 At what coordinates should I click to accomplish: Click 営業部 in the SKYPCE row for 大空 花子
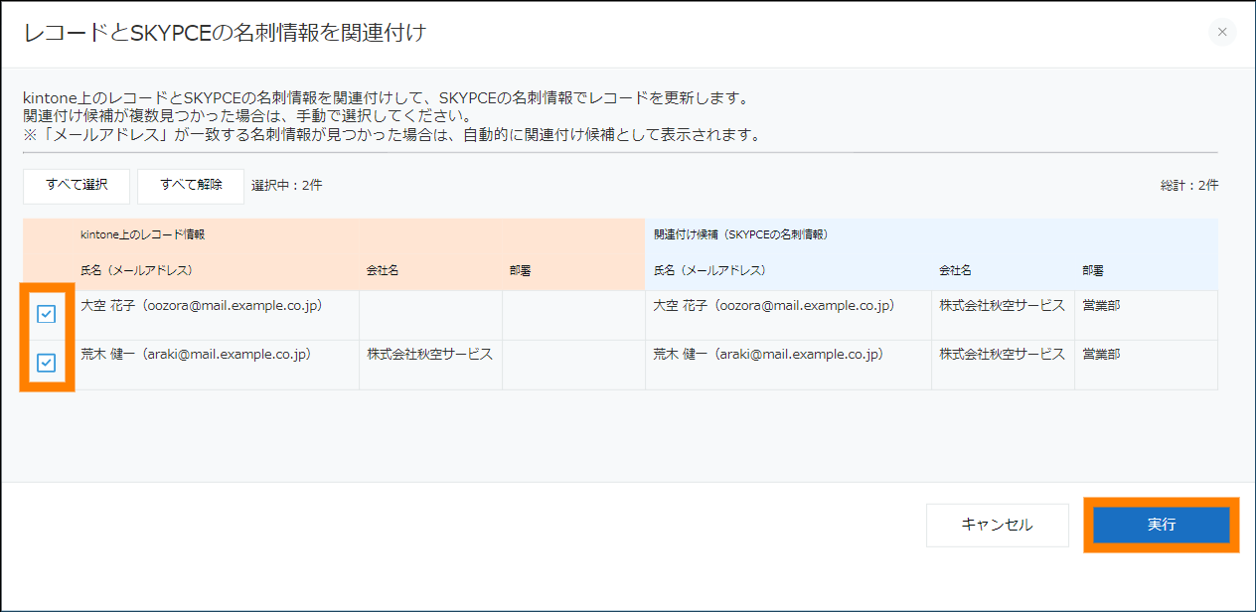[1101, 306]
